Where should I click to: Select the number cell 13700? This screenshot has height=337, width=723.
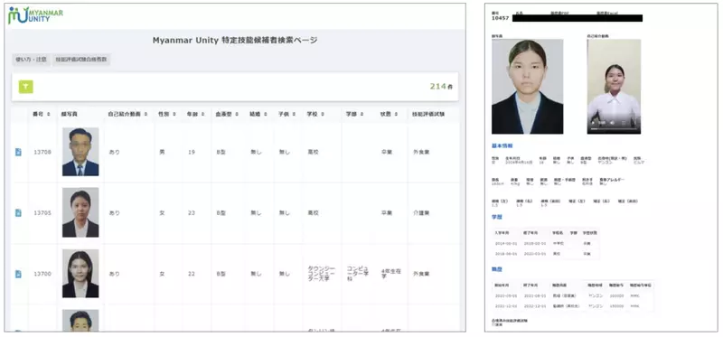[42, 274]
